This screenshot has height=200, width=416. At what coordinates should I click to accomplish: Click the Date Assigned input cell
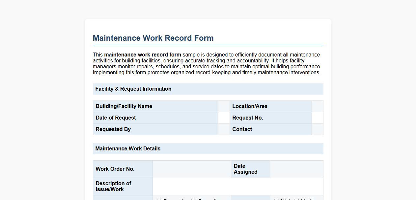pyautogui.click(x=296, y=169)
